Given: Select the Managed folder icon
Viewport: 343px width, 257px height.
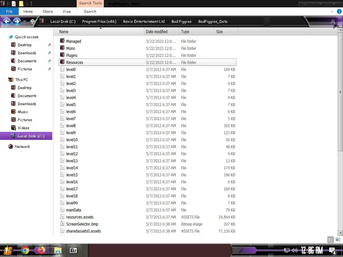Looking at the screenshot, I should [62, 41].
